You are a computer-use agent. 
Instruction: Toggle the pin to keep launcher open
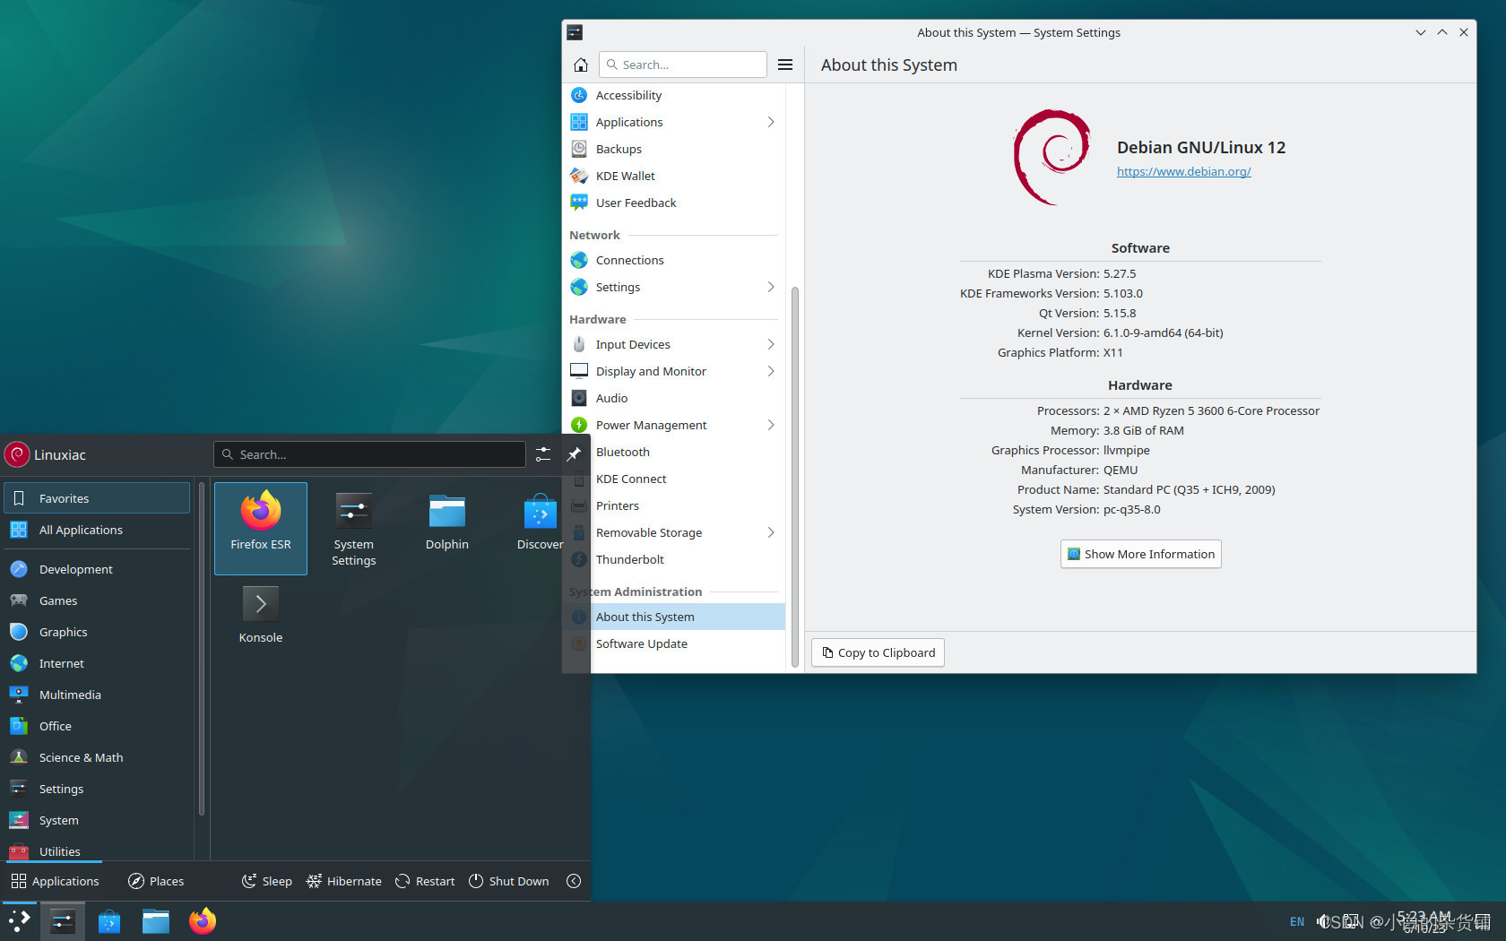574,454
